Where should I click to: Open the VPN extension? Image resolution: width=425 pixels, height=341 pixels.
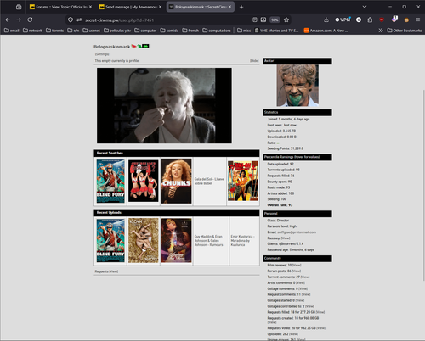[343, 20]
